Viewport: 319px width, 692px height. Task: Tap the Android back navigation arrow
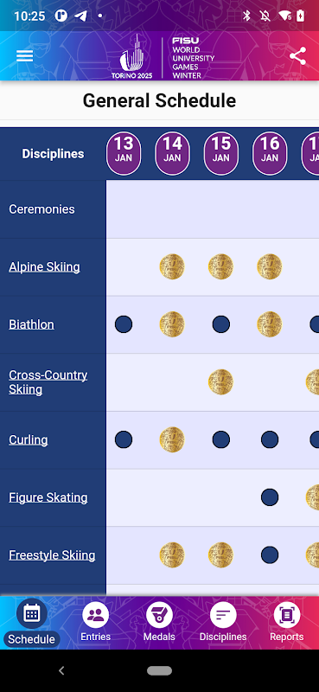coord(61,671)
